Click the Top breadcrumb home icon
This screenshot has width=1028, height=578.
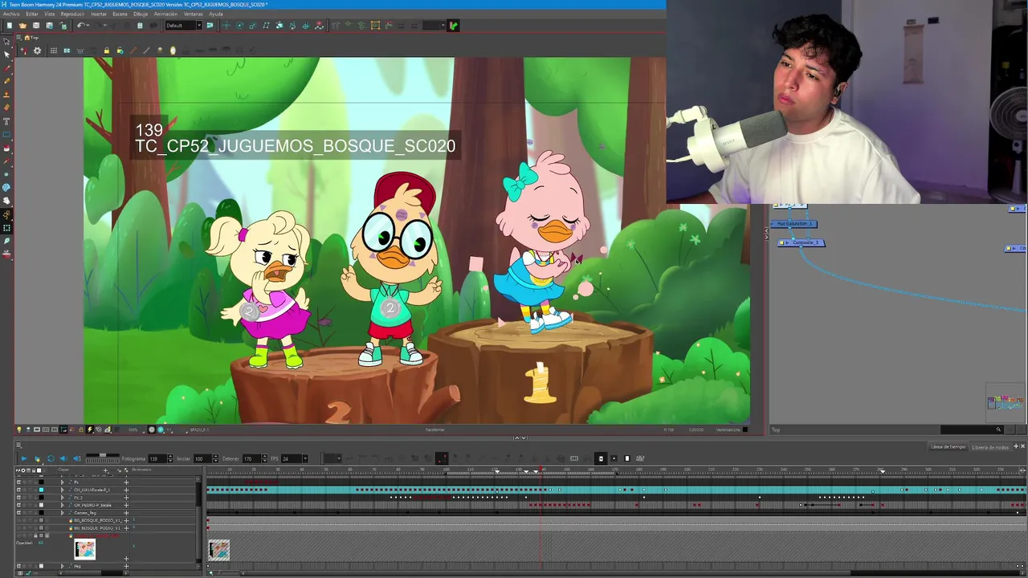coord(27,38)
